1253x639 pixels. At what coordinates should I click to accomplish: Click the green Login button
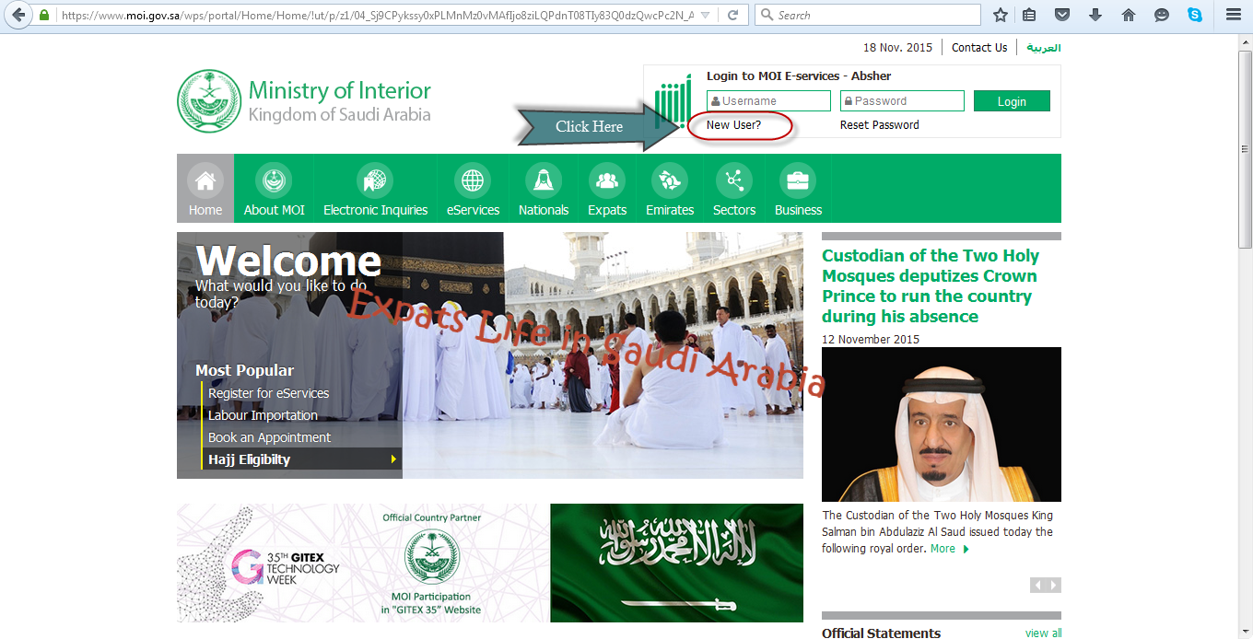(1012, 100)
